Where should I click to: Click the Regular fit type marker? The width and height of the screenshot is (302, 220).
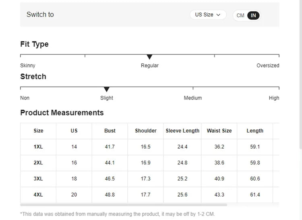(149, 57)
